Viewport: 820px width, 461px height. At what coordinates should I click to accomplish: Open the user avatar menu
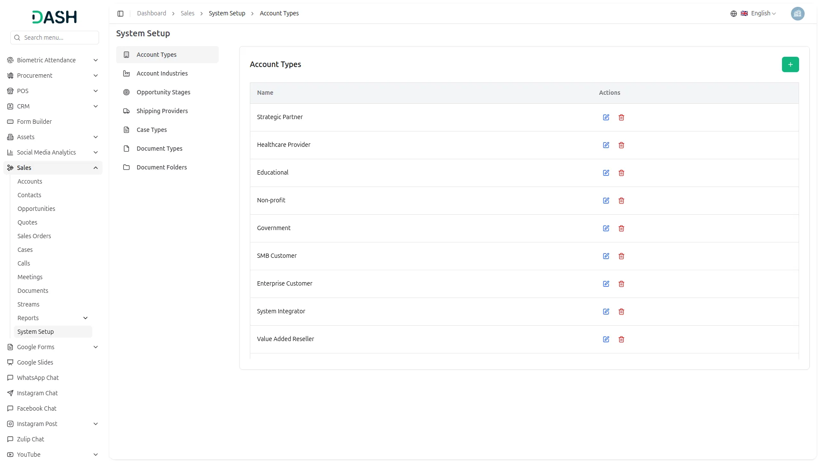pyautogui.click(x=797, y=14)
